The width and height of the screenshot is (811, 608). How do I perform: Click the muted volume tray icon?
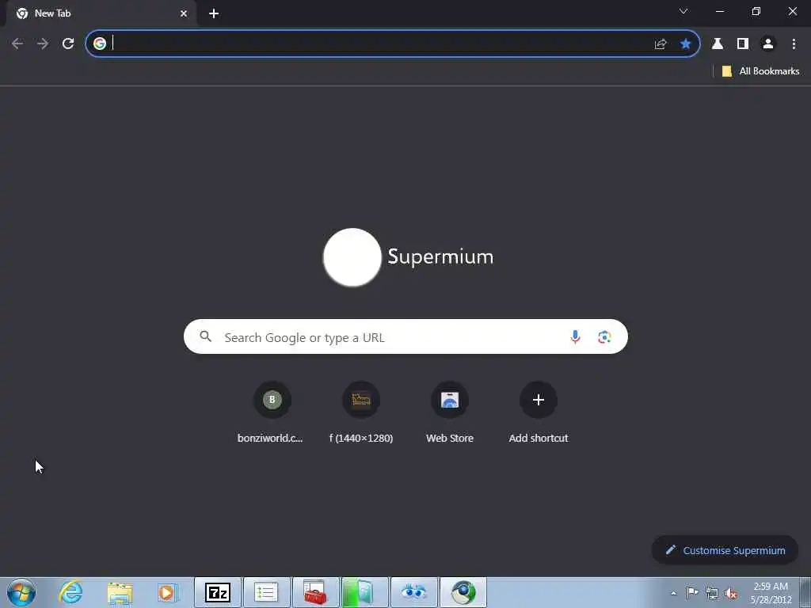(731, 593)
